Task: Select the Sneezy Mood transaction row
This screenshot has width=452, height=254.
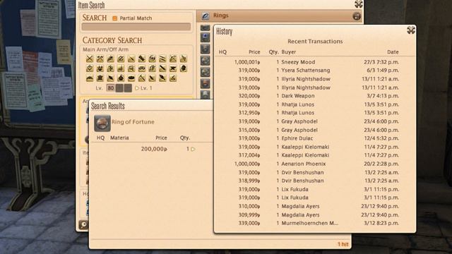Action: (314, 62)
